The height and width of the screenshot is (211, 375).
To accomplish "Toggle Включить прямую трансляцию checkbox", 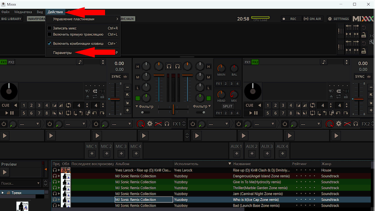I will pos(49,34).
